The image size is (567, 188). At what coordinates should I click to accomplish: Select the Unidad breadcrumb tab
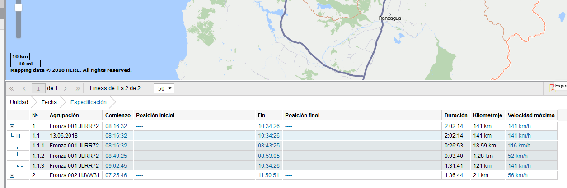coord(19,102)
